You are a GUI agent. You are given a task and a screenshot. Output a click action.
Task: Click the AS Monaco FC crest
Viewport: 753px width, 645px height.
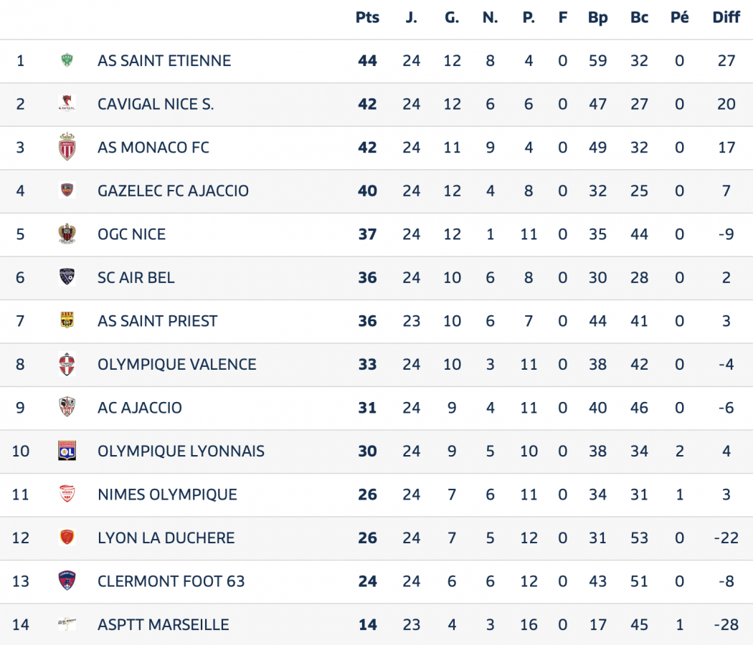(67, 147)
